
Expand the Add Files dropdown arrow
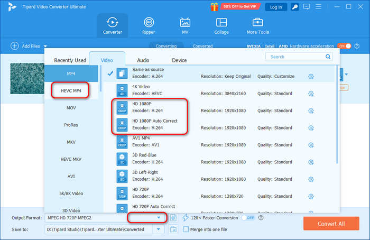tap(45, 46)
